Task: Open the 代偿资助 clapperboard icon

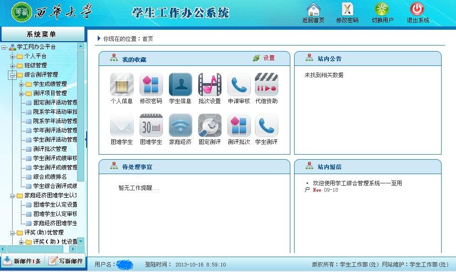Action: click(x=266, y=84)
